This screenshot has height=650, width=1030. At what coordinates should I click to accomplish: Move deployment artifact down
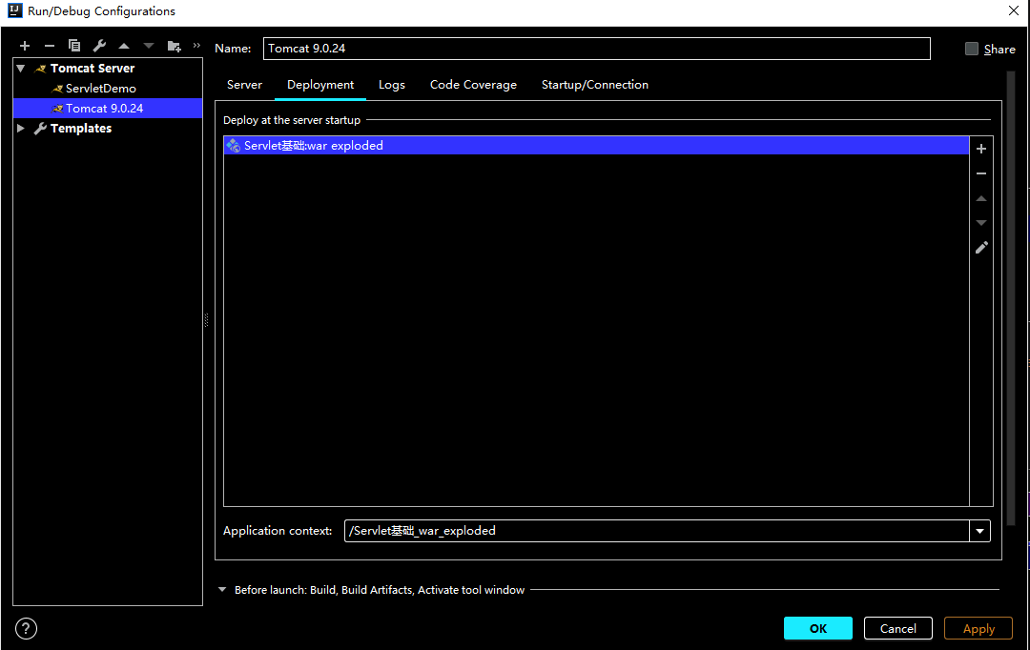(x=981, y=223)
